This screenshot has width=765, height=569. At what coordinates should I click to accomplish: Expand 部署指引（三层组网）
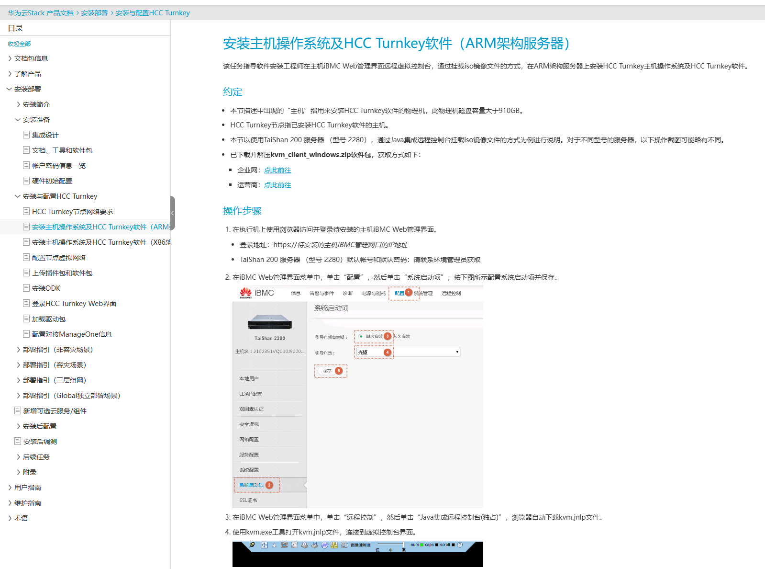pos(19,380)
